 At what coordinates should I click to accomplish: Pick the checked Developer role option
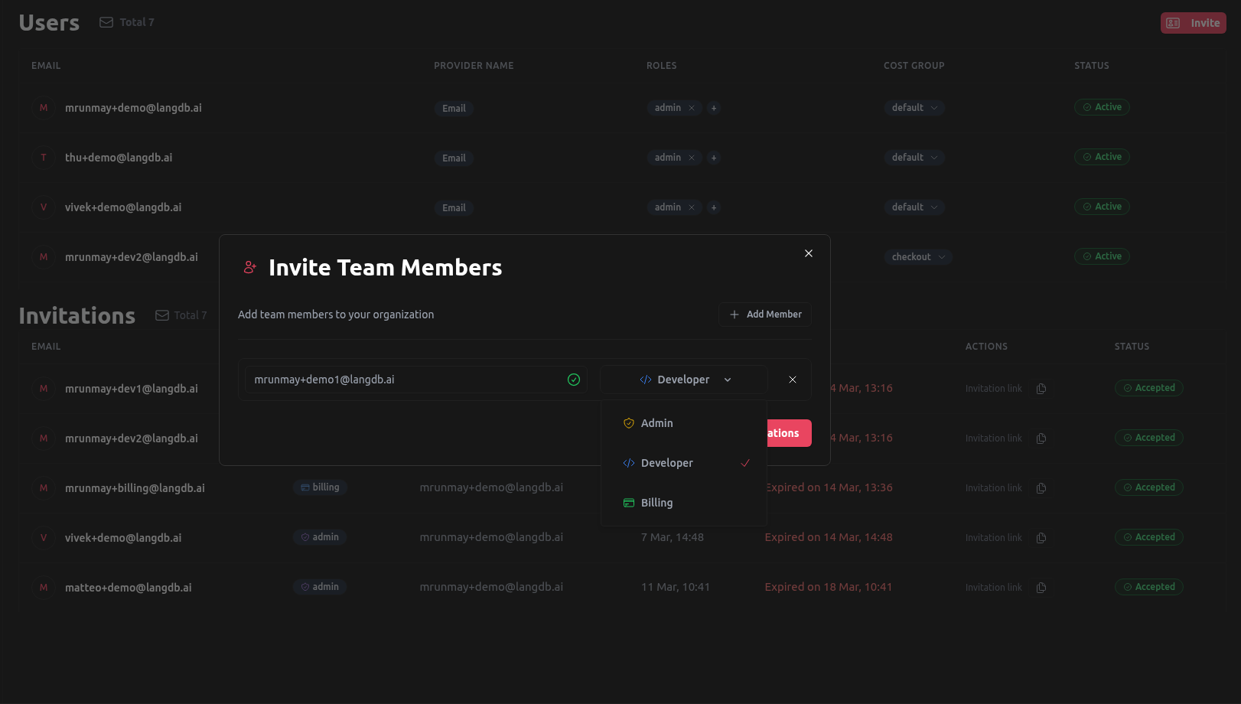click(667, 463)
